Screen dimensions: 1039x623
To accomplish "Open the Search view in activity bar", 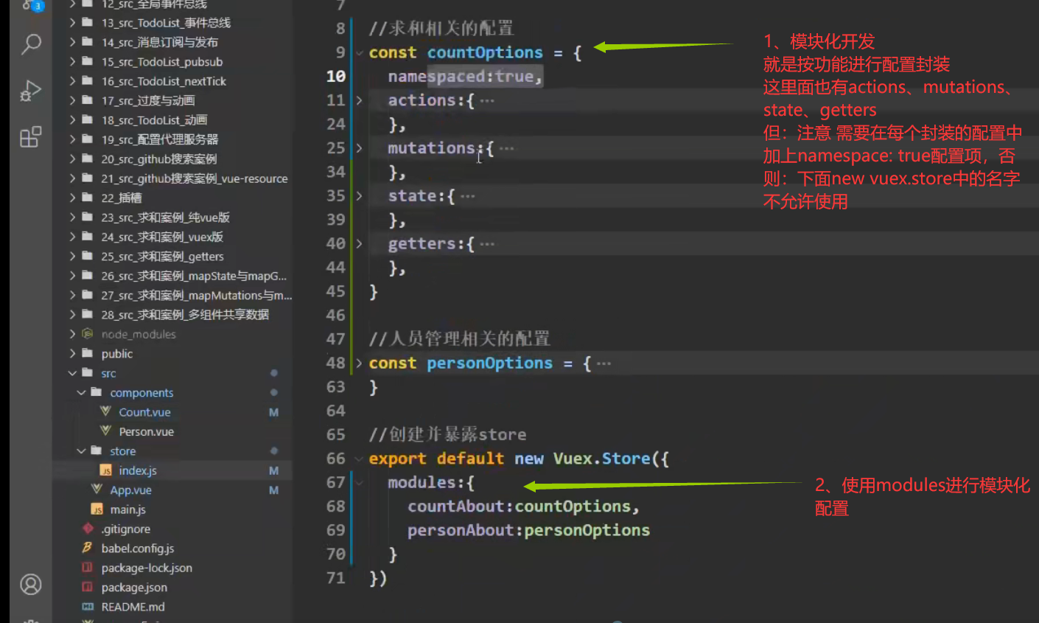I will coord(31,44).
